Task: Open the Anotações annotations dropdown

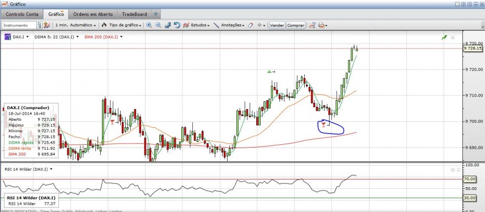Action: (233, 25)
